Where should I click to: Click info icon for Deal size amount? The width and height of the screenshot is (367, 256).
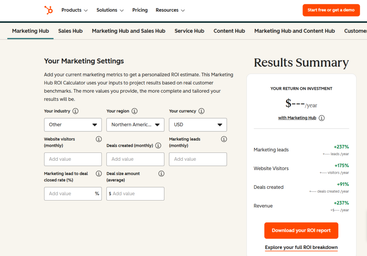coord(161,174)
